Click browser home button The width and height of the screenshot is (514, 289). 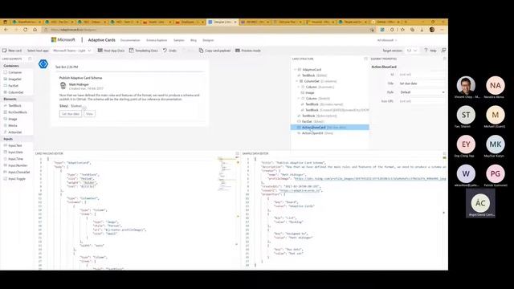click(35, 30)
